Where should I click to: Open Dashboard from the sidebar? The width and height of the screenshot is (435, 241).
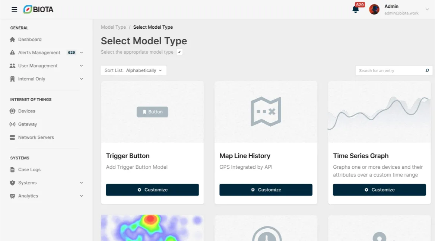coord(30,39)
